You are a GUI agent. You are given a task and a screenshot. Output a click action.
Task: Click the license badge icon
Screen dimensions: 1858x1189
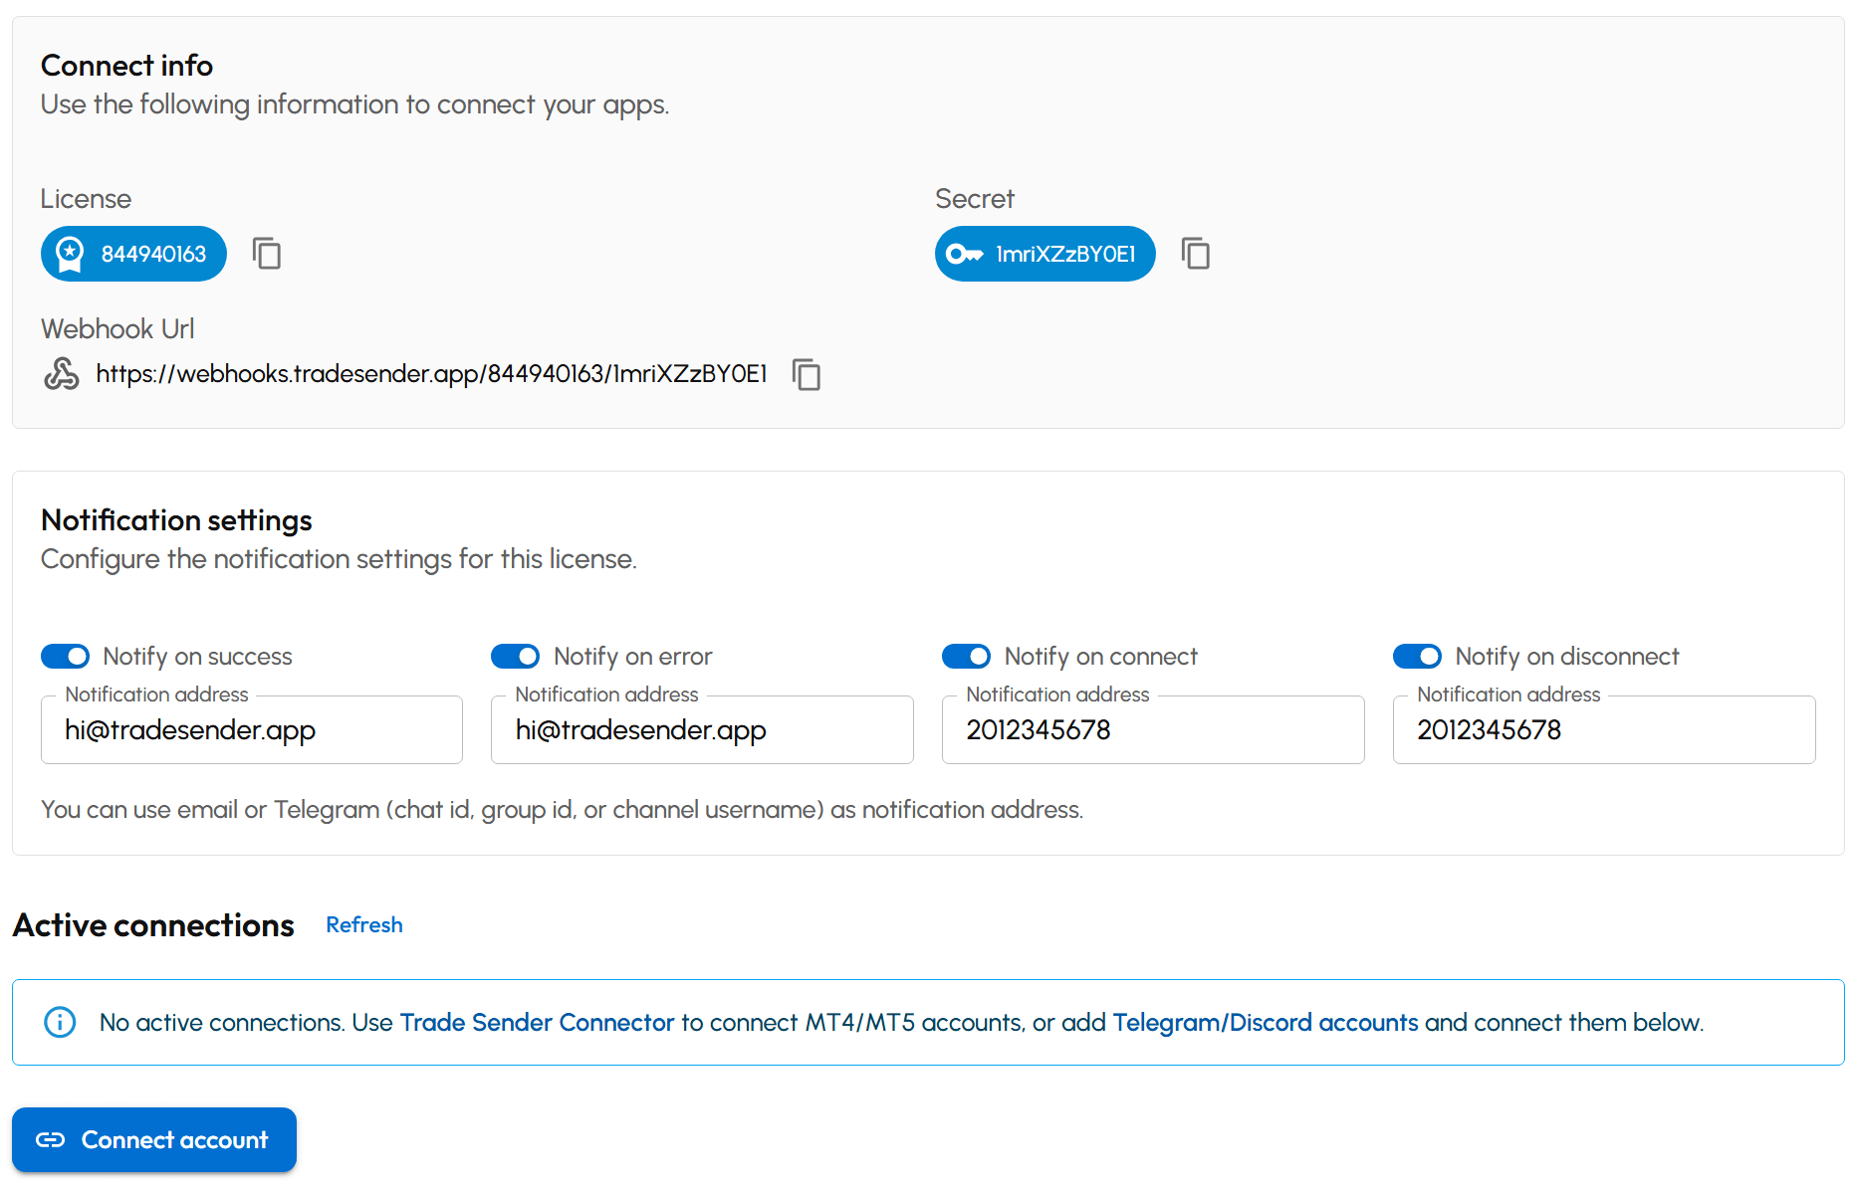tap(70, 254)
